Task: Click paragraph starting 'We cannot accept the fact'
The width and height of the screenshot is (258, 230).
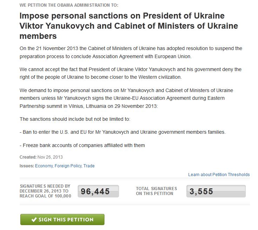Action: (130, 73)
